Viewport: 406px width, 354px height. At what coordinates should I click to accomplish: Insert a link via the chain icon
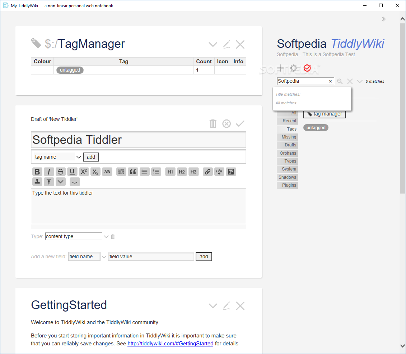(207, 172)
